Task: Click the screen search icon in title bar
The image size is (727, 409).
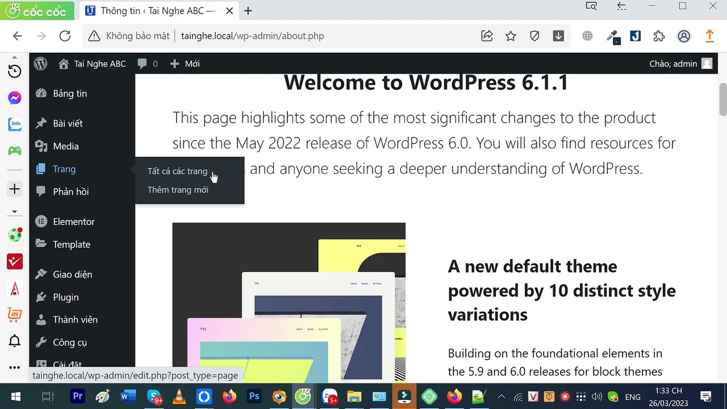Action: coord(591,6)
